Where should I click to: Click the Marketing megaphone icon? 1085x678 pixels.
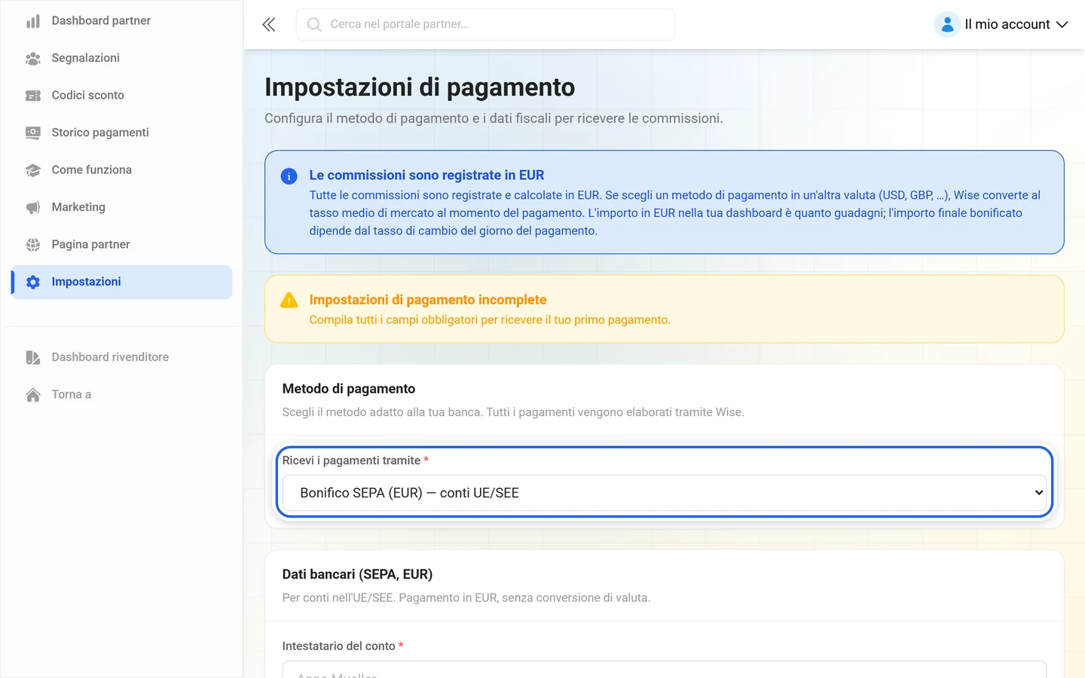click(33, 207)
